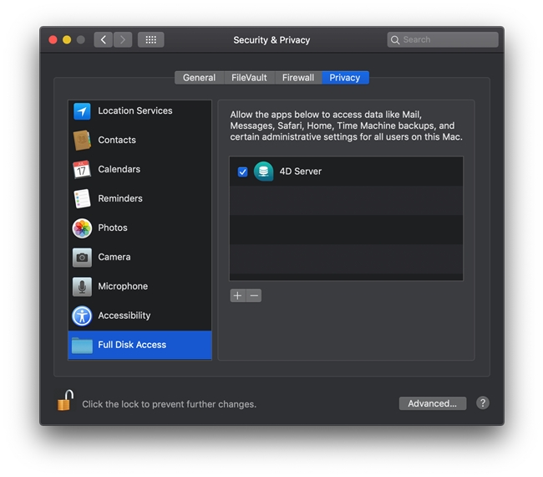Switch to the Firewall tab
The width and height of the screenshot is (543, 477).
coord(298,78)
